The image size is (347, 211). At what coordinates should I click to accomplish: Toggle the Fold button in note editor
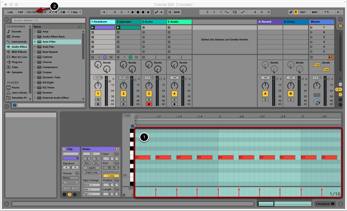tap(127, 115)
